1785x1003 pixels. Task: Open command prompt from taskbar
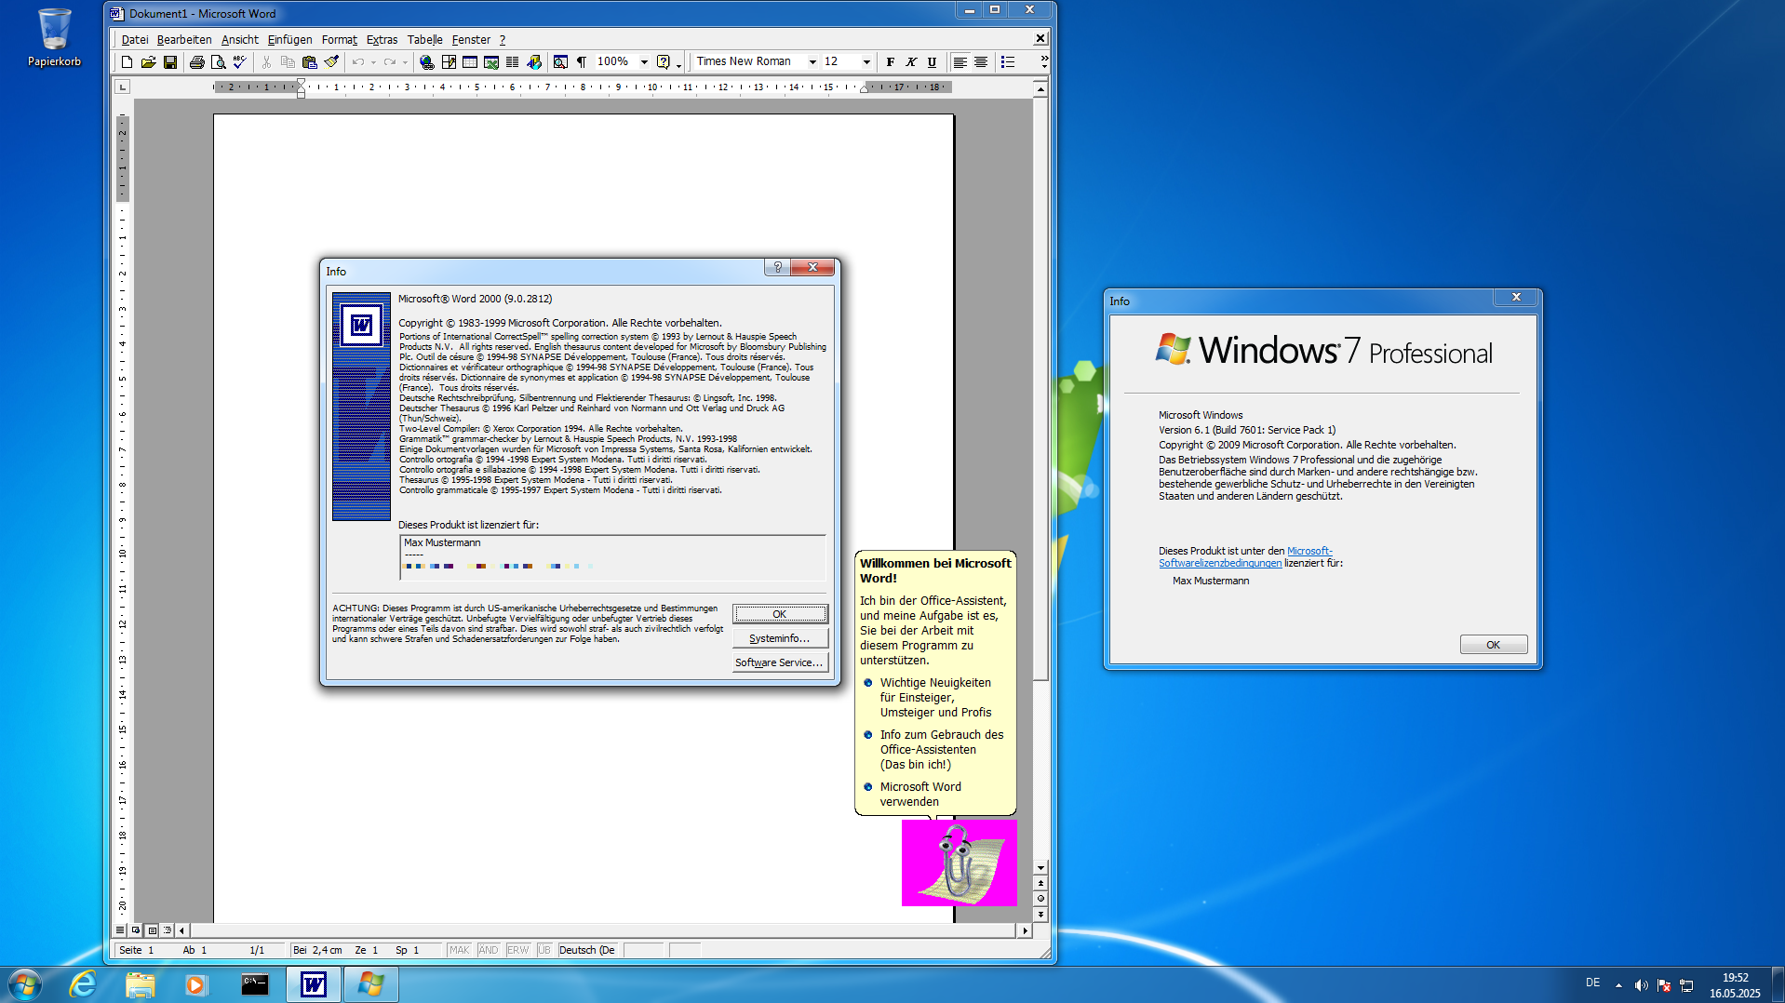click(255, 983)
